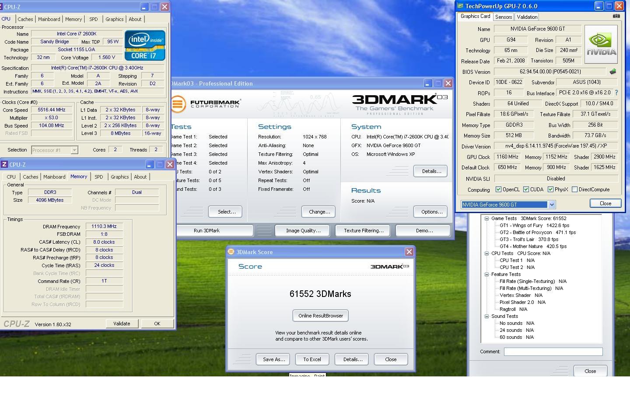Switch to Sensors tab in GPU-Z
Screen dimensions: 630x393
[503, 17]
